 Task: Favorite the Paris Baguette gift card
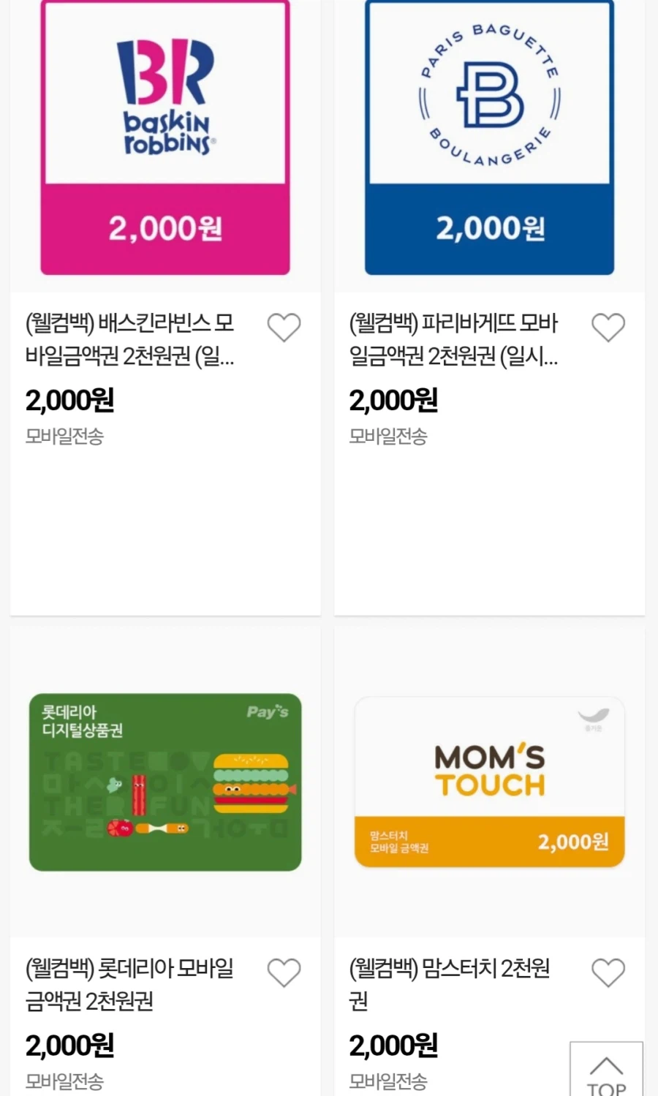(608, 327)
